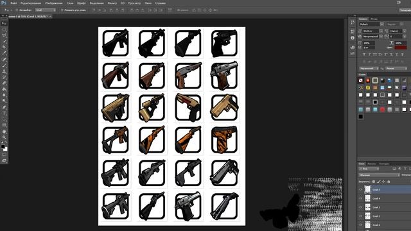Open auto-select target dropdown in options bar
The height and width of the screenshot is (231, 411).
coord(46,10)
